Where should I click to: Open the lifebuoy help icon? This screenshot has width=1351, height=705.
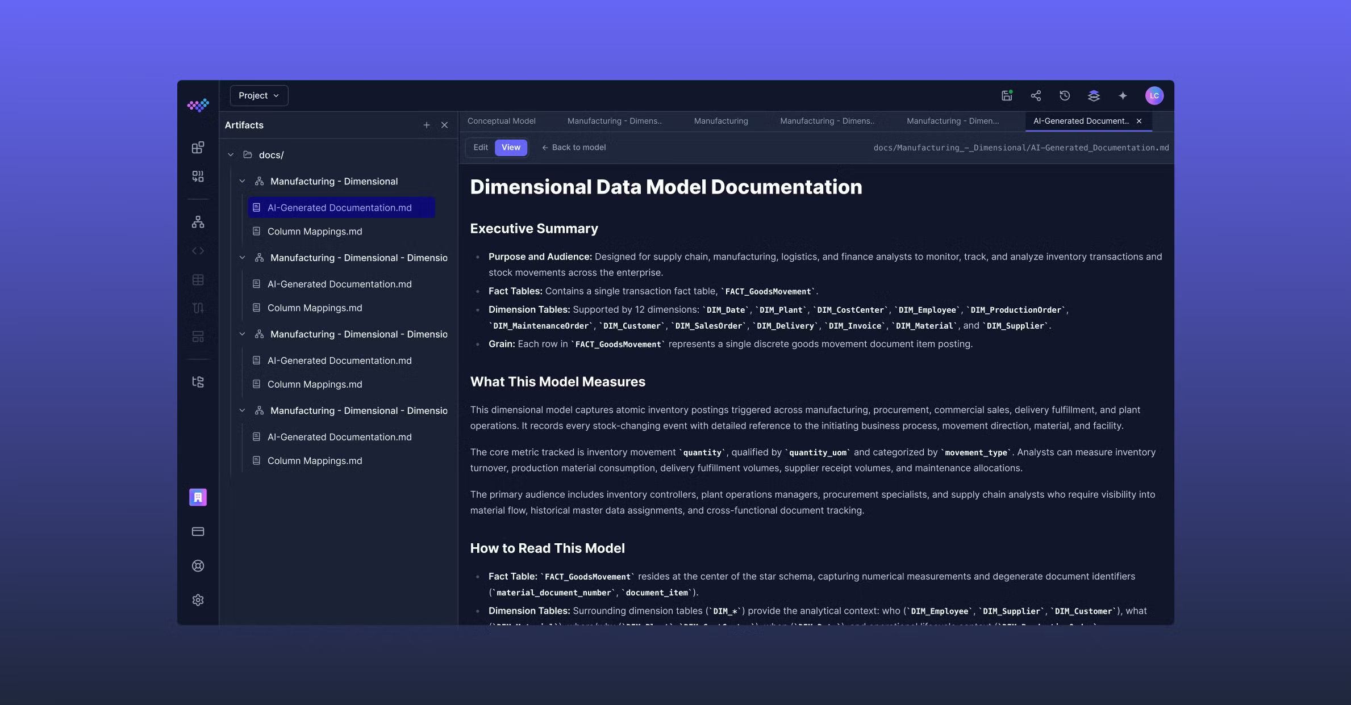[x=198, y=566]
